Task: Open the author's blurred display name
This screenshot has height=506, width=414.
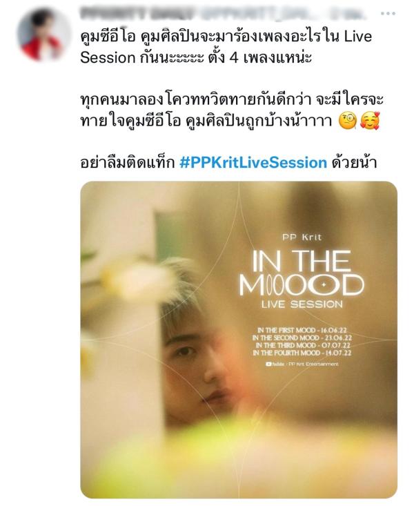Action: pos(137,14)
